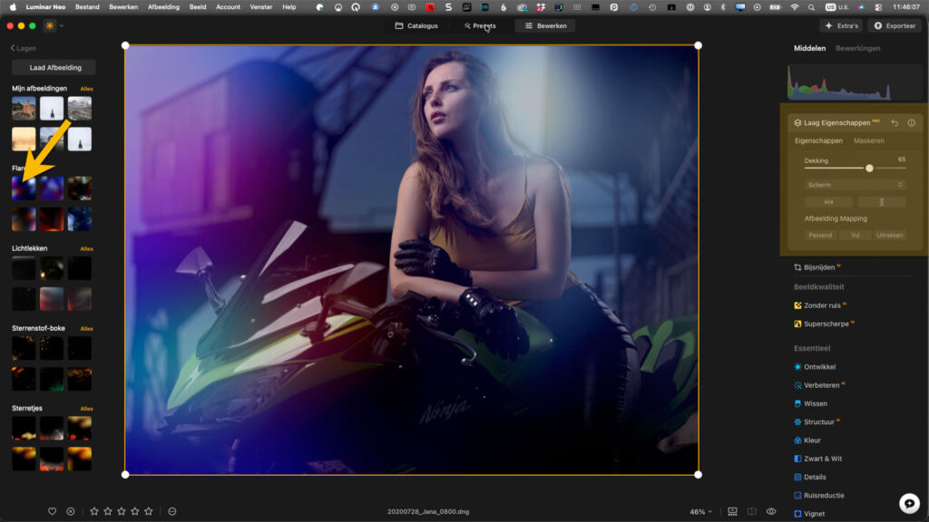This screenshot has width=929, height=522.
Task: Click the sun logo icon in toolbar
Action: 50,26
